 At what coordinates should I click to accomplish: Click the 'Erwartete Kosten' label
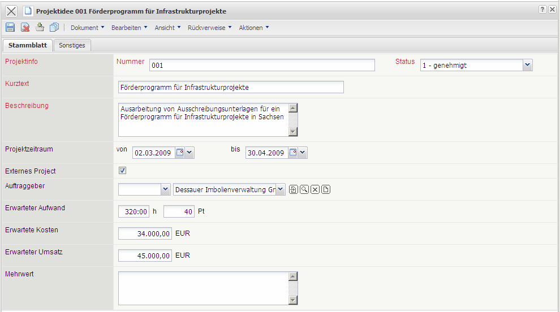(32, 230)
